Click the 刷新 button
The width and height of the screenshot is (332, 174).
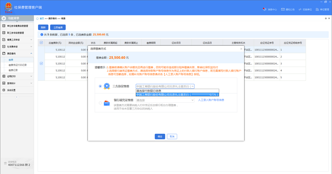tap(43, 27)
